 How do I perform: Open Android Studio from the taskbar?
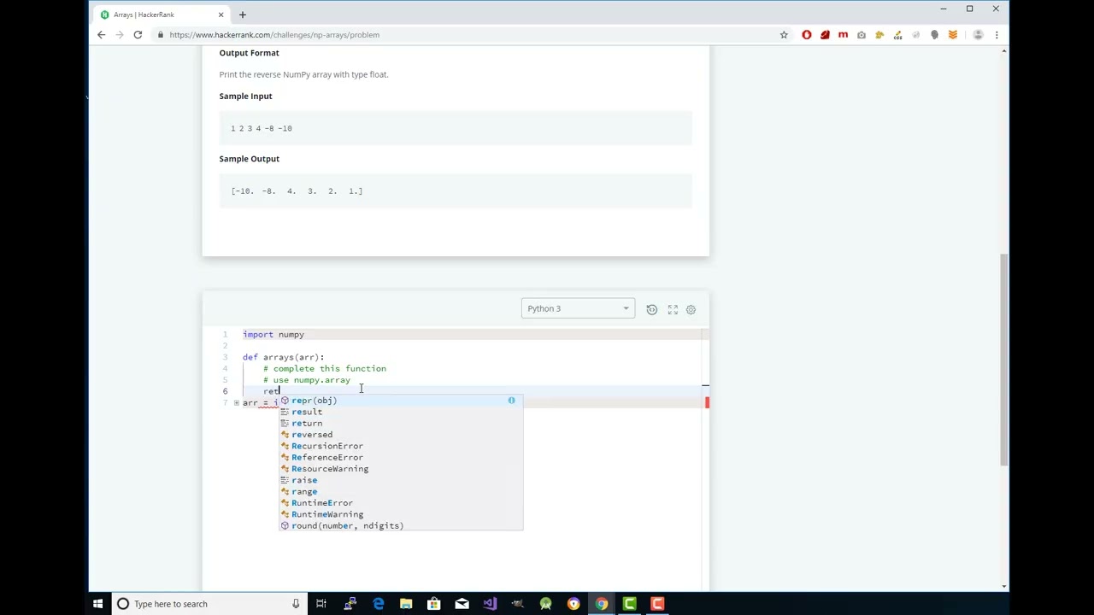pyautogui.click(x=545, y=604)
